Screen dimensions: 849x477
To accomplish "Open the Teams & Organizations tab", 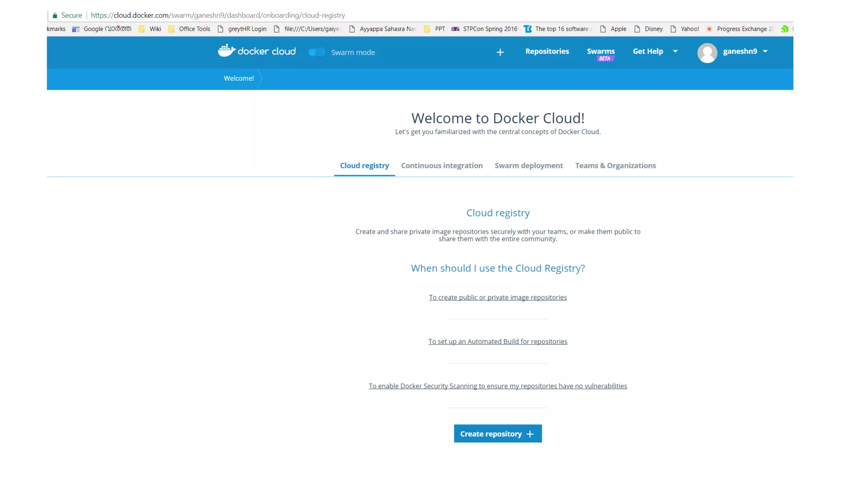I will (x=615, y=166).
